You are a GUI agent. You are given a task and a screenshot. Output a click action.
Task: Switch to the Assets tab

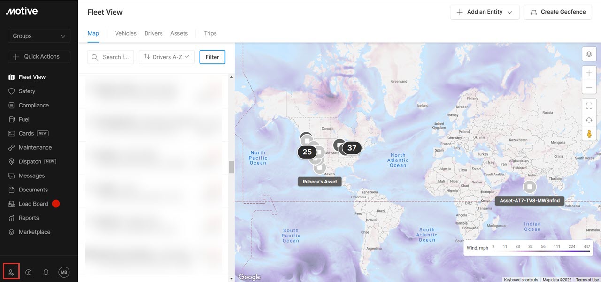point(179,33)
